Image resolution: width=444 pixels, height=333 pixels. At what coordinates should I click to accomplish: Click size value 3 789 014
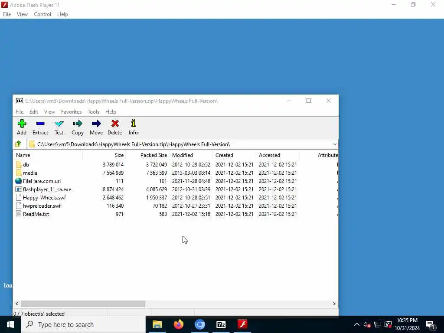click(113, 164)
